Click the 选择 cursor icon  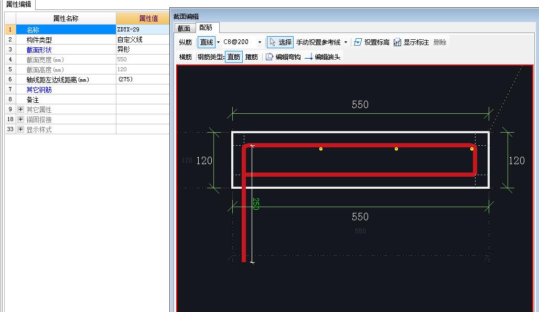coord(272,42)
